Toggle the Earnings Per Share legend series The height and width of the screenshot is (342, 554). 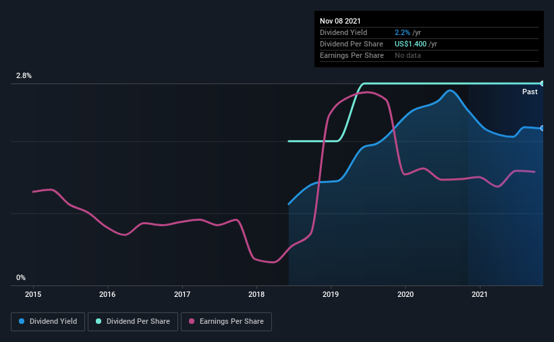click(x=226, y=322)
